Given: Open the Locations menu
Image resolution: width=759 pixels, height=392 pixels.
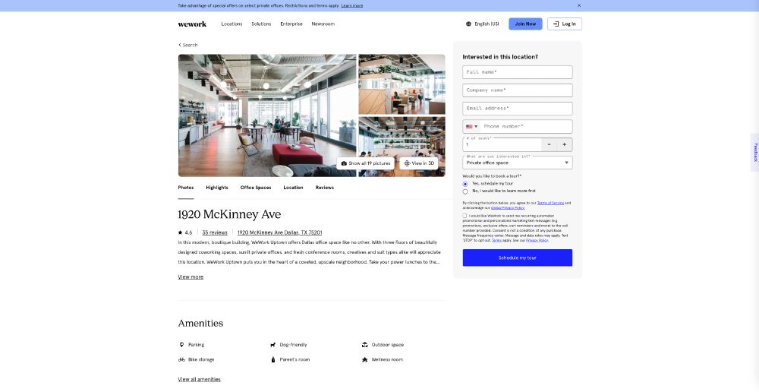Looking at the screenshot, I should (x=231, y=24).
